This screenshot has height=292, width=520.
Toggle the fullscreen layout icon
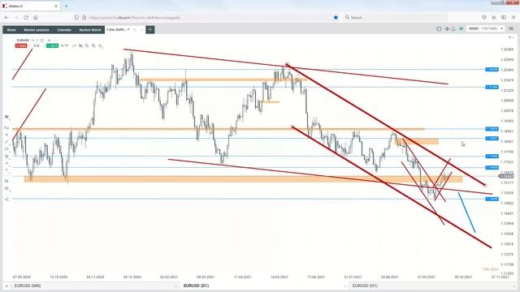(439, 29)
